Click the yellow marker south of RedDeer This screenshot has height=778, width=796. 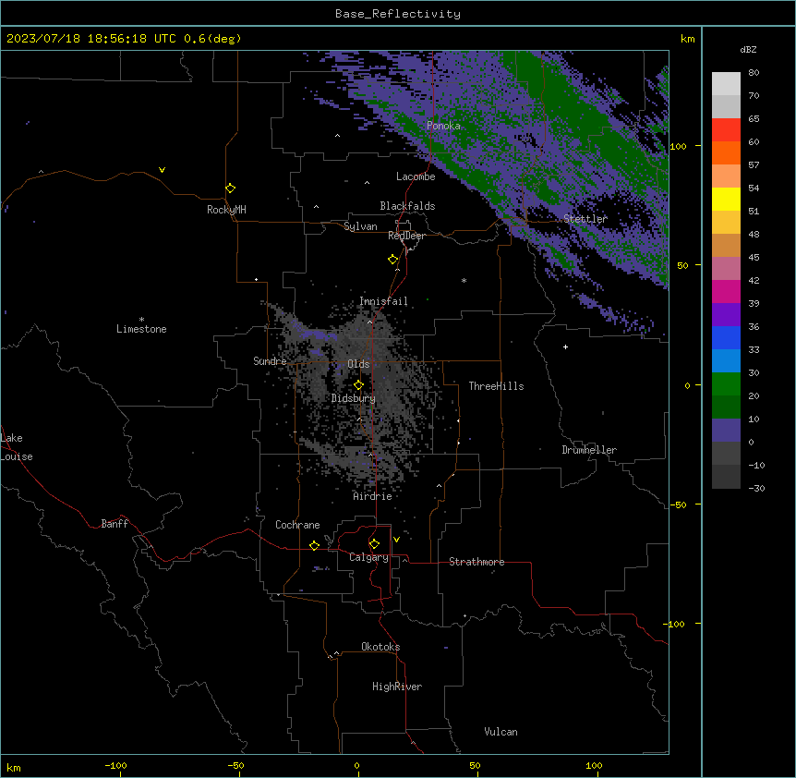[393, 260]
